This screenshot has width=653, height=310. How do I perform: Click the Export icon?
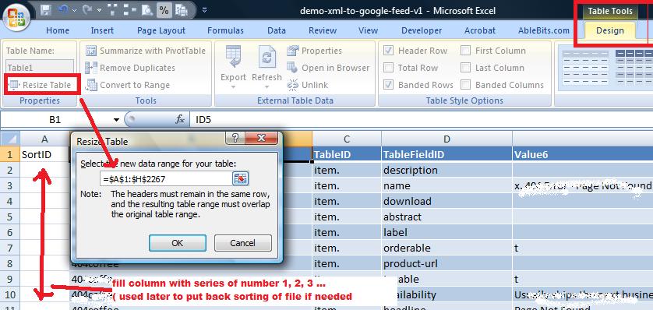[233, 58]
